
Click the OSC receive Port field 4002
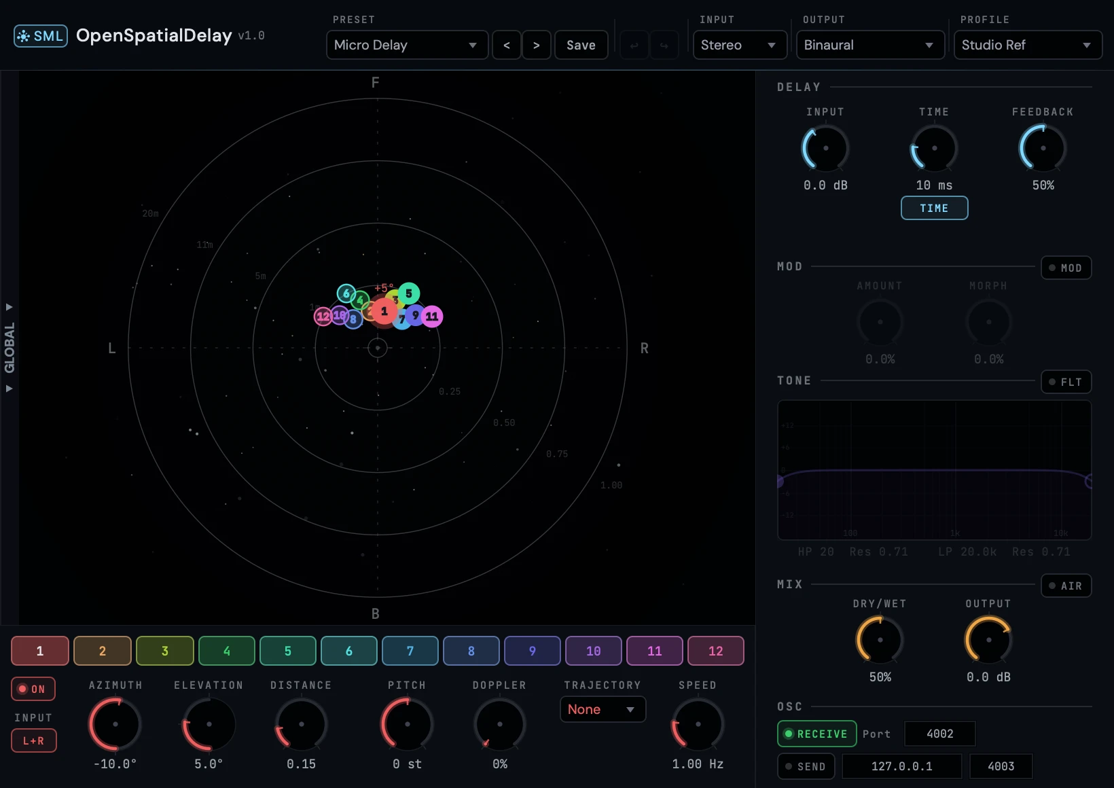click(x=940, y=734)
